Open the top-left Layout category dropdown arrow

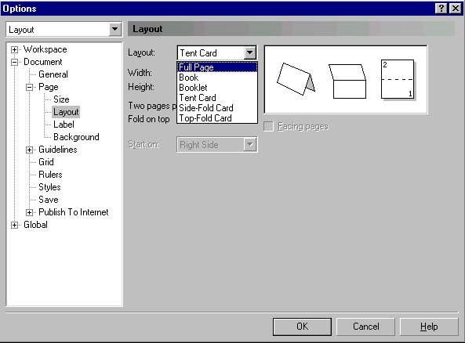coord(114,29)
